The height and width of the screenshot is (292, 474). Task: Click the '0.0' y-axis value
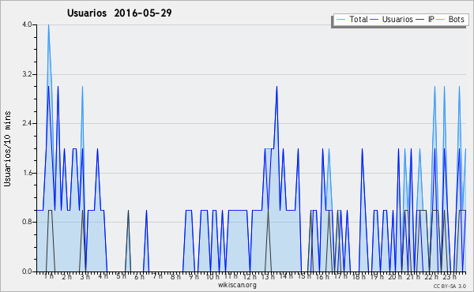coord(27,271)
